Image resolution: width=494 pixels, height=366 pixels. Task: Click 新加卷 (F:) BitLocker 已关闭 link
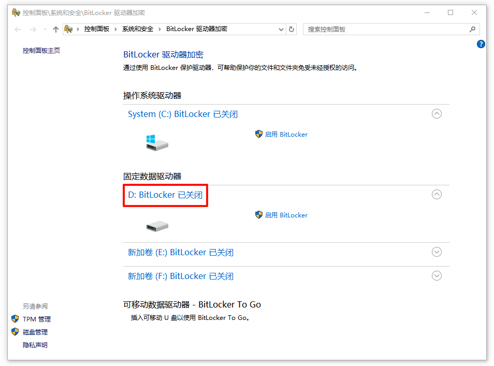point(181,276)
